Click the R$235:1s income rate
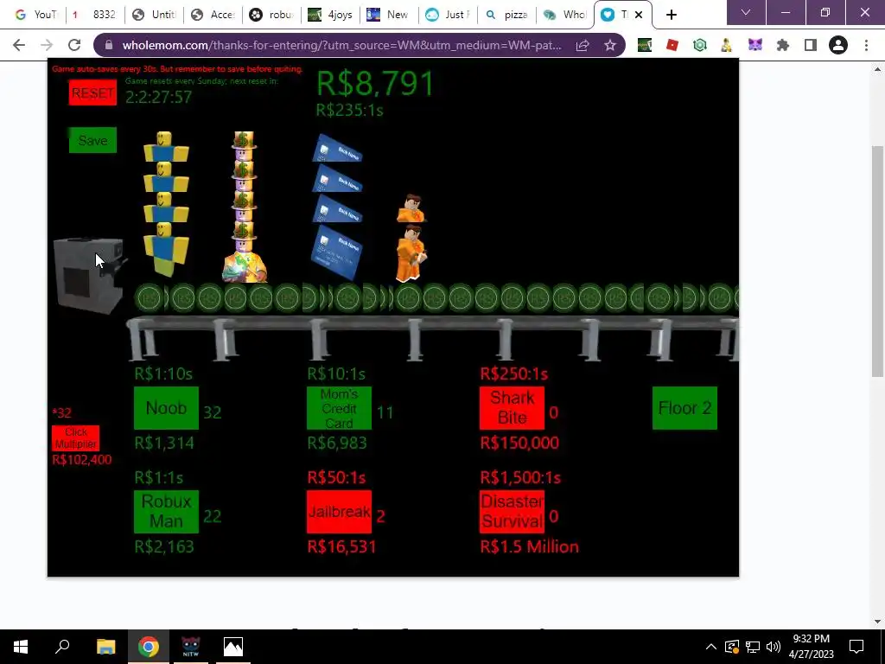Screen dimensions: 885x664 pos(349,110)
